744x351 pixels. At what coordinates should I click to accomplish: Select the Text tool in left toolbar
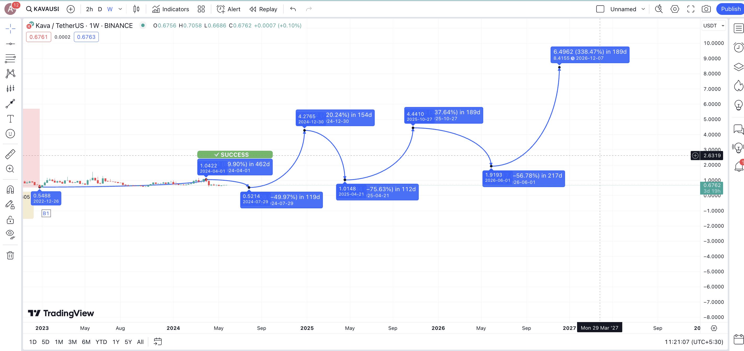point(10,119)
